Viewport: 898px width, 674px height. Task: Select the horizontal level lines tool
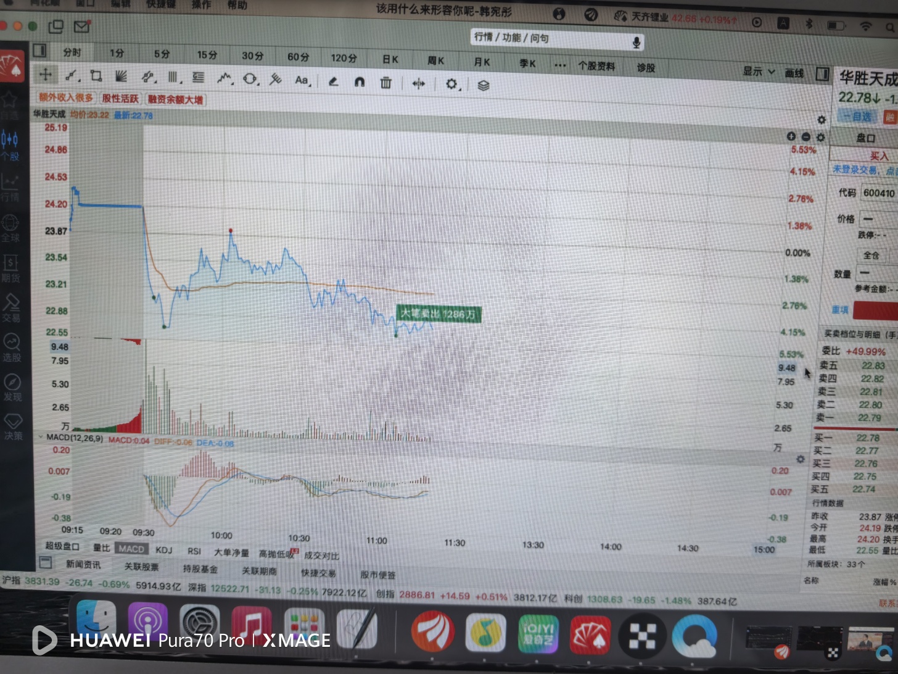tap(199, 78)
